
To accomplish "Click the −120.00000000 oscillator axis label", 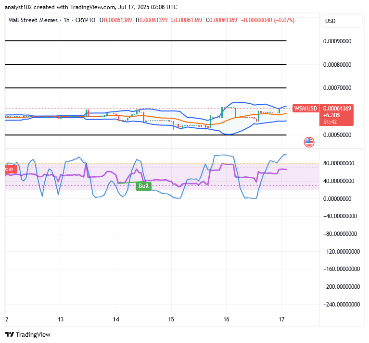I will pos(342,252).
